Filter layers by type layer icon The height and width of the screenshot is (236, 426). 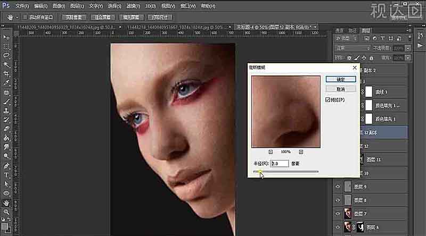click(382, 38)
